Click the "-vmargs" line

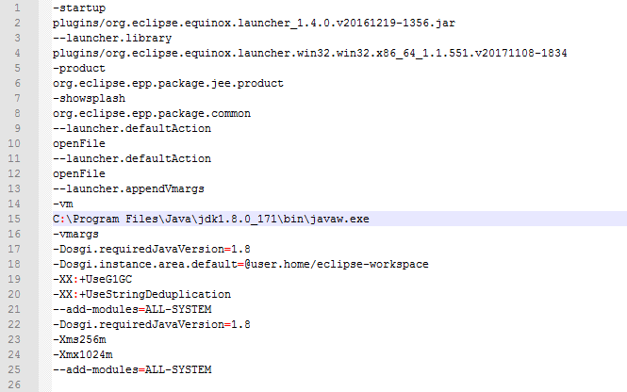[76, 234]
